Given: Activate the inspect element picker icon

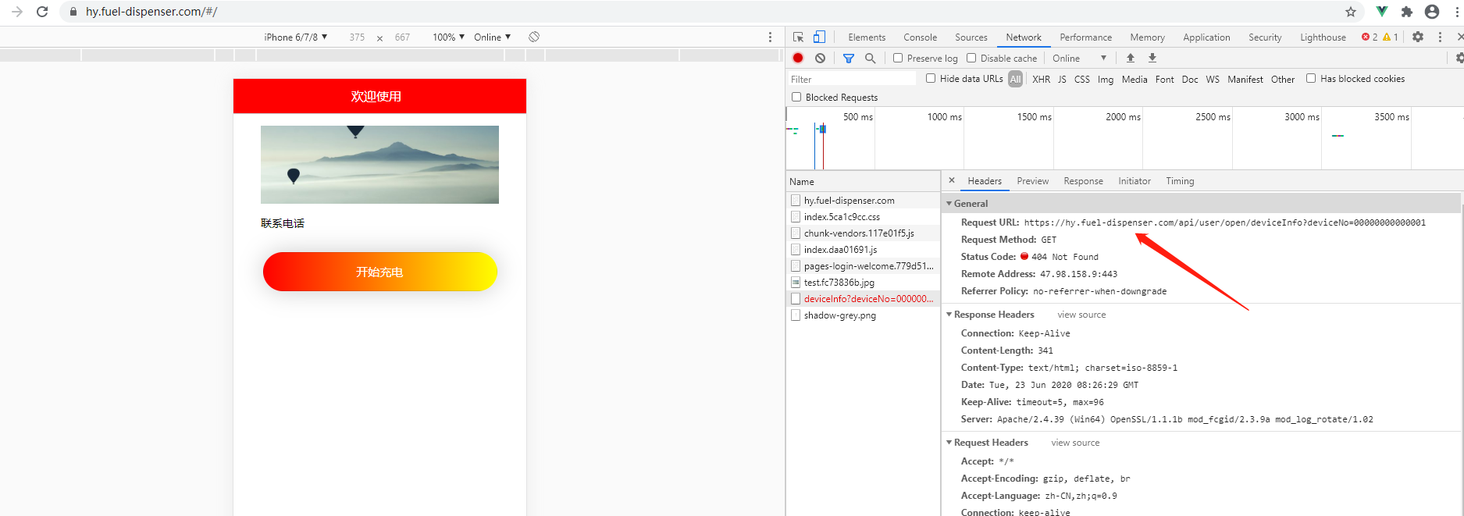Looking at the screenshot, I should (x=798, y=37).
